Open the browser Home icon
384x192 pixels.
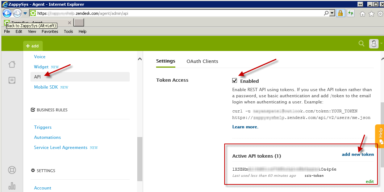pos(363,14)
